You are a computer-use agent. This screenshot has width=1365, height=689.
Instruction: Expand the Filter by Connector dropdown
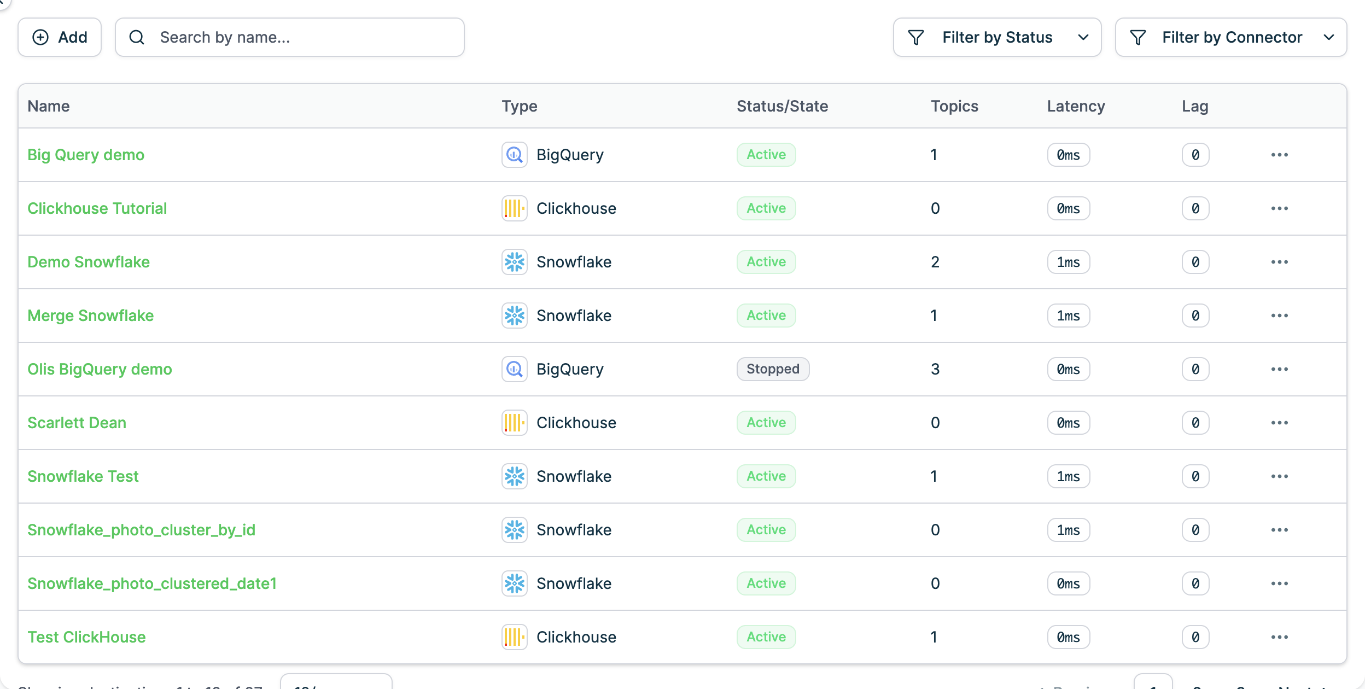[x=1328, y=37]
